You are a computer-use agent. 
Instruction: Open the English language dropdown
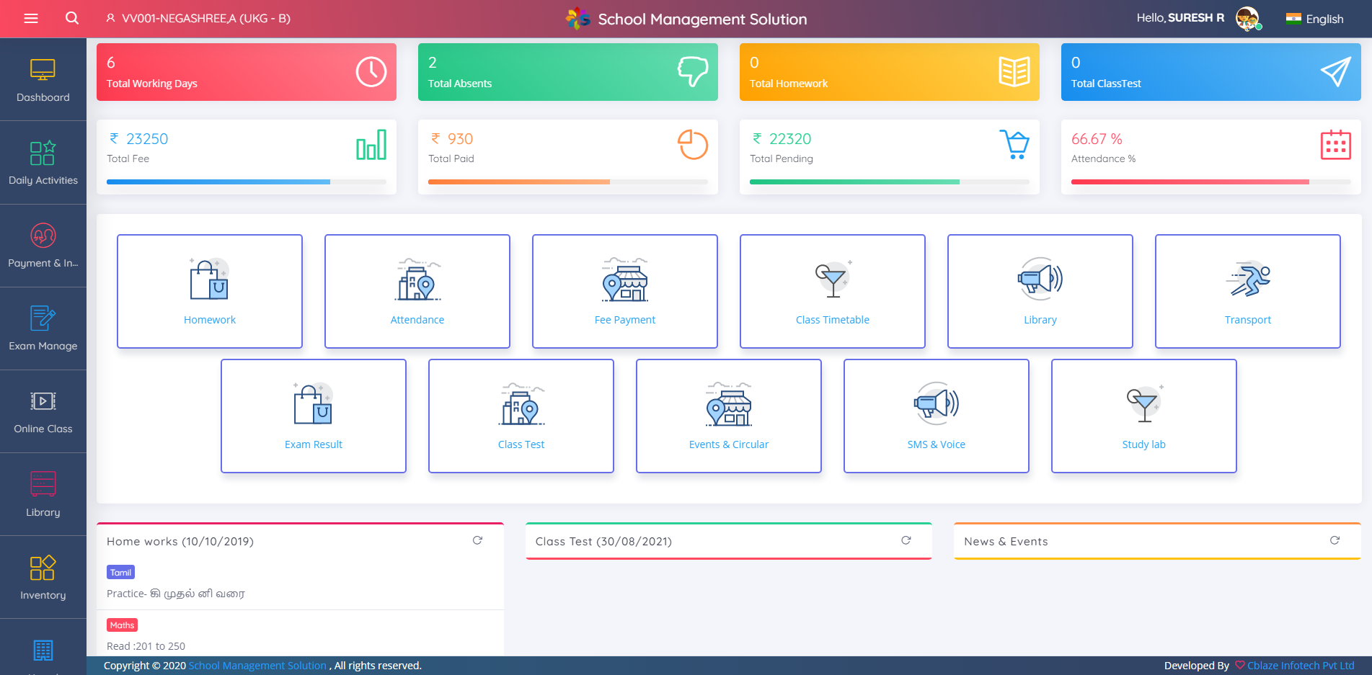1315,19
